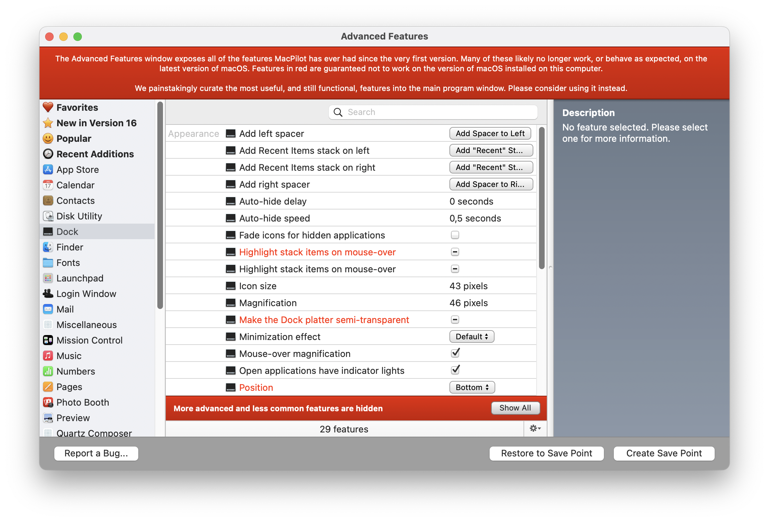Viewport: 769px width, 522px height.
Task: Click the Disk Utility sidebar icon
Action: tap(48, 216)
